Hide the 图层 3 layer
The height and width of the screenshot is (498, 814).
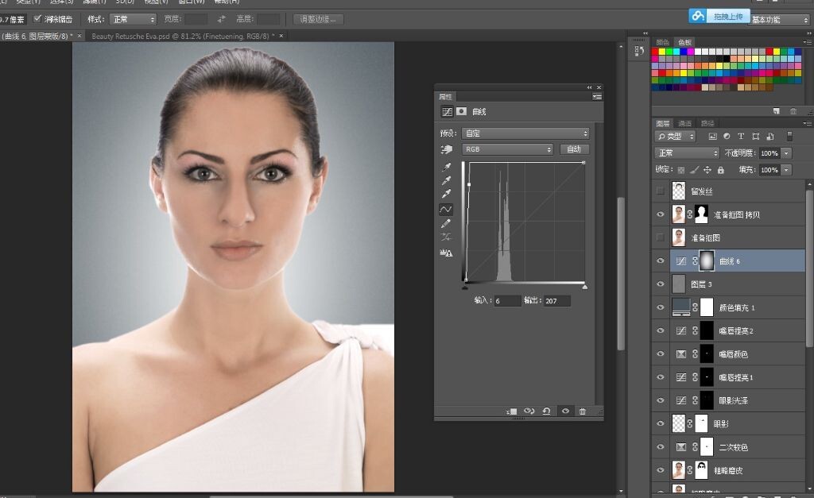[x=661, y=284]
